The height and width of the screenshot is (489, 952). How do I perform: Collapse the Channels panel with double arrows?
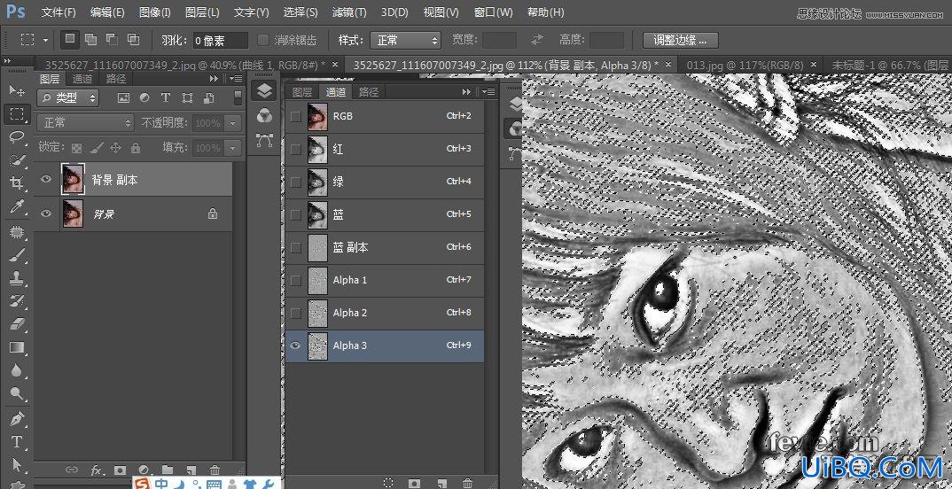point(466,92)
